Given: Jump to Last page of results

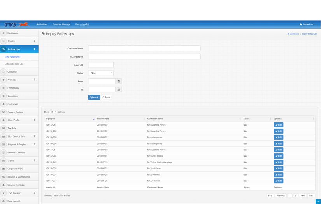Looking at the screenshot, I should pyautogui.click(x=311, y=195).
